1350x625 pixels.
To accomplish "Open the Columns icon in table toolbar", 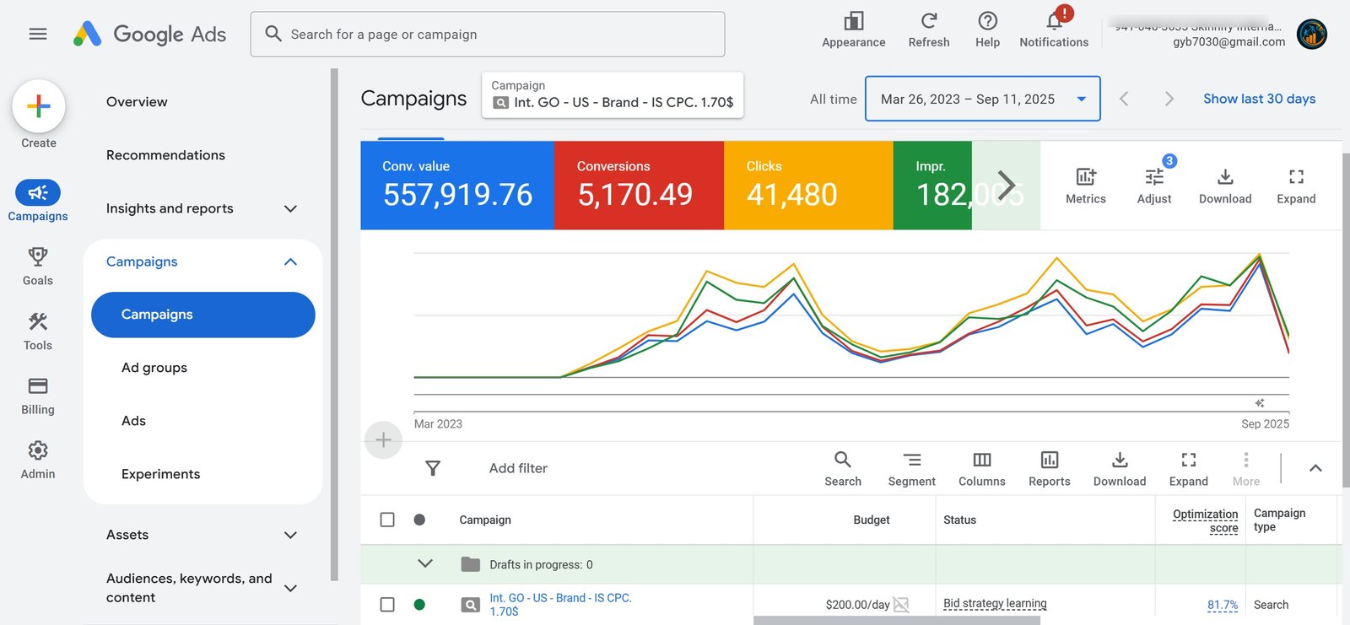I will [981, 460].
